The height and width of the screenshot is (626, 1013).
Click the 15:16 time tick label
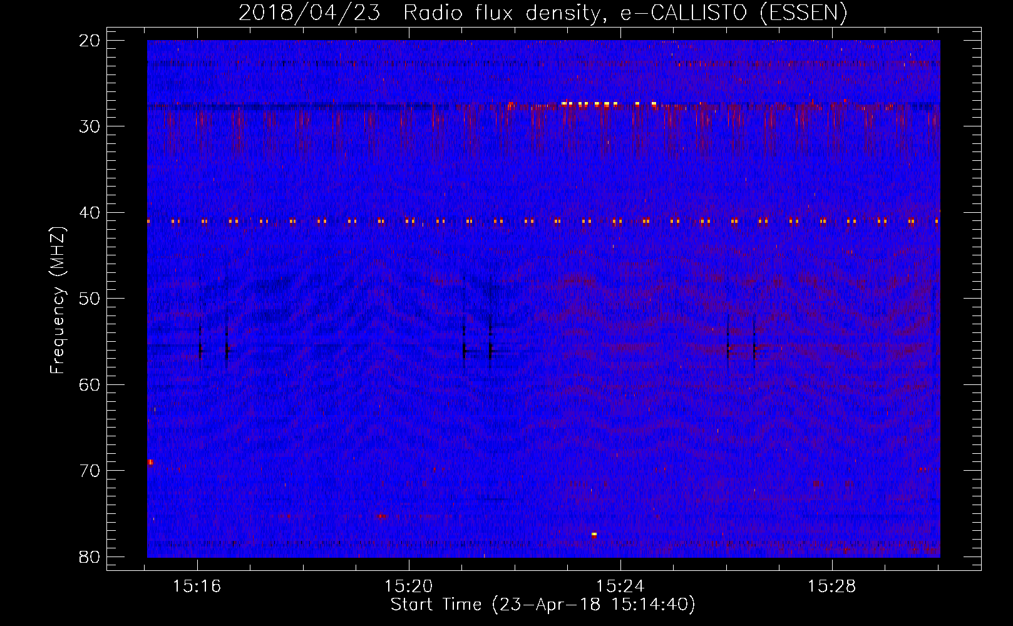click(x=197, y=587)
